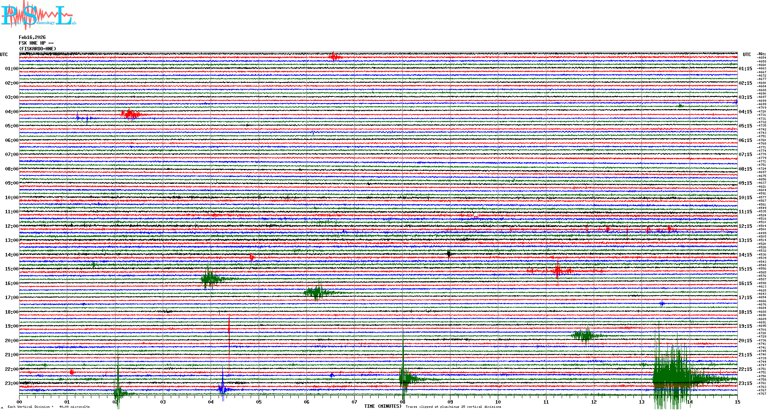This screenshot has height=412, width=768.
Task: Click the Feb16,2026 date label
Action: (x=32, y=37)
